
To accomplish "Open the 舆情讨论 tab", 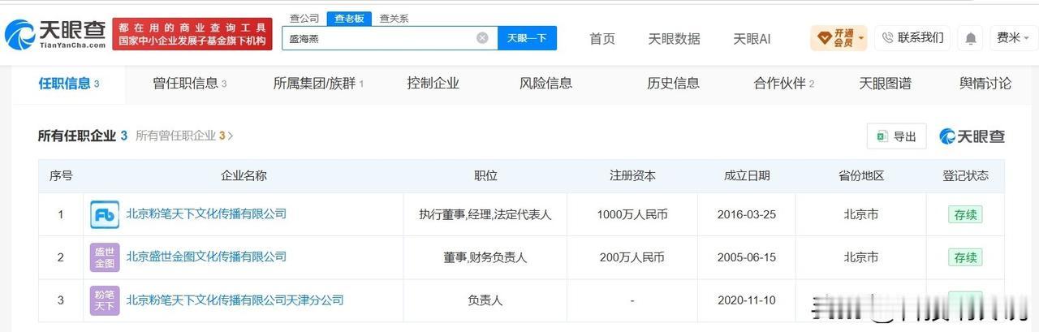I will (x=985, y=84).
